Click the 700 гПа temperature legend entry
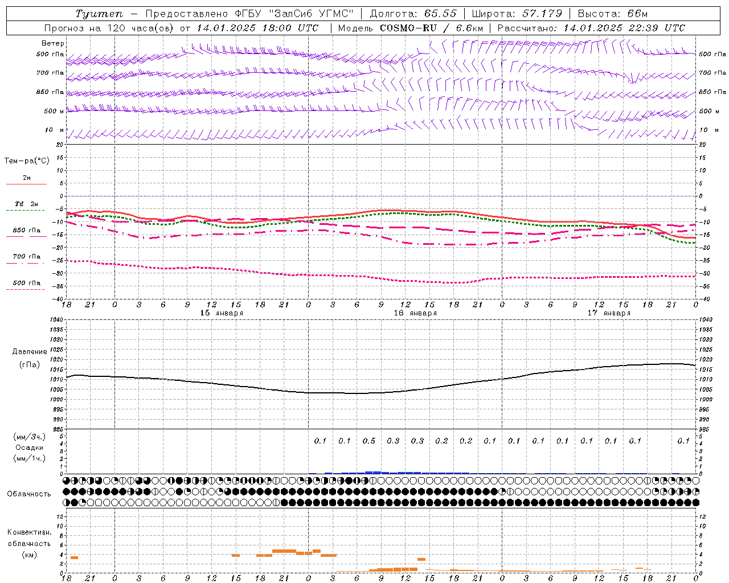 (x=27, y=256)
